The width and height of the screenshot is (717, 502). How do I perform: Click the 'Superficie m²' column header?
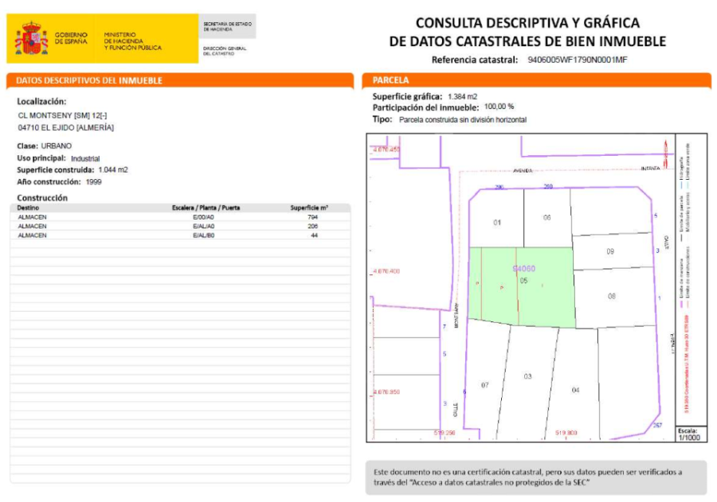tap(309, 208)
